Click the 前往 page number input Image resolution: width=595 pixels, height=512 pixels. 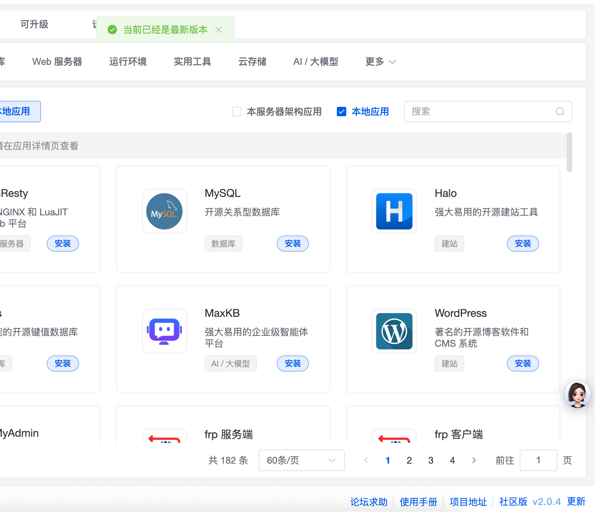click(x=538, y=460)
